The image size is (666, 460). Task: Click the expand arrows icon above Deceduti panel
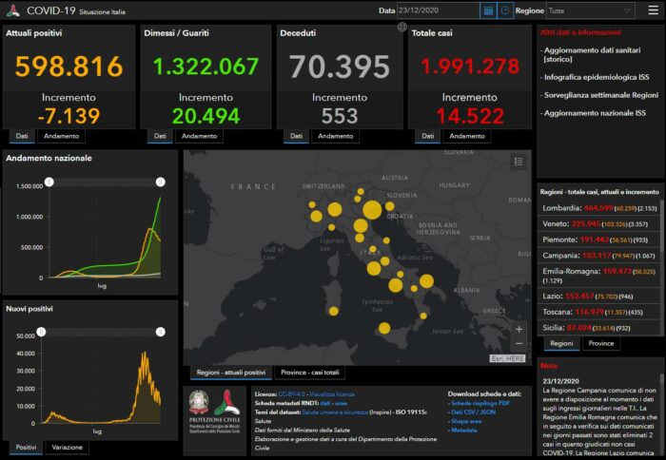(x=402, y=28)
